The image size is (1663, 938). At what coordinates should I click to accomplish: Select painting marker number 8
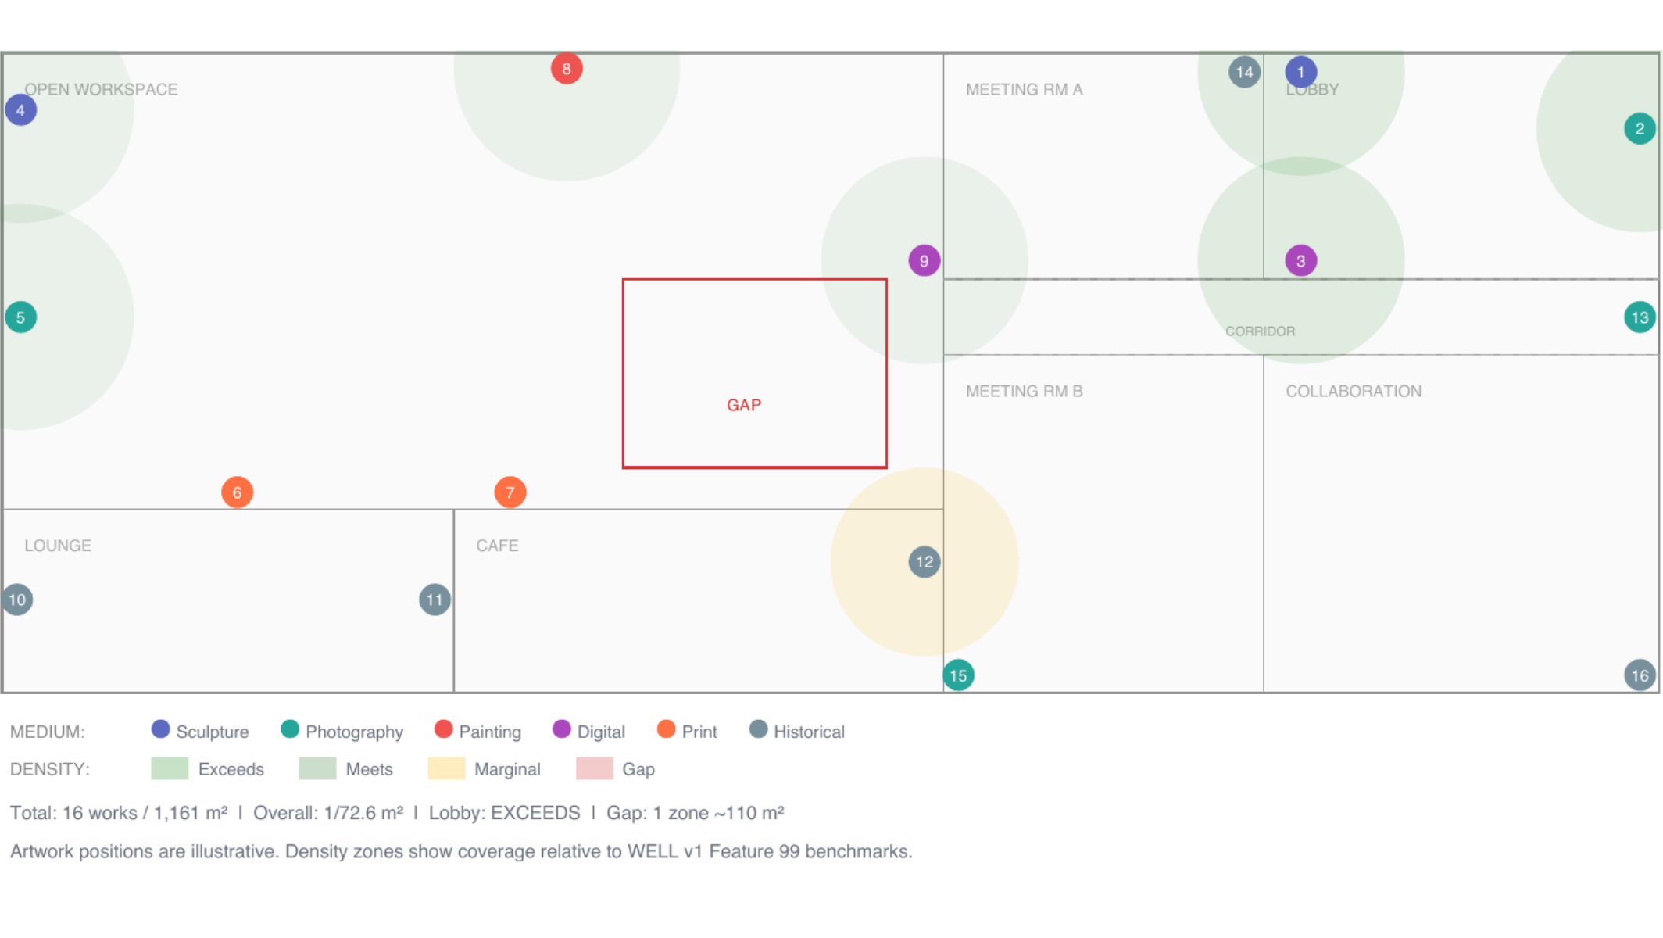567,69
